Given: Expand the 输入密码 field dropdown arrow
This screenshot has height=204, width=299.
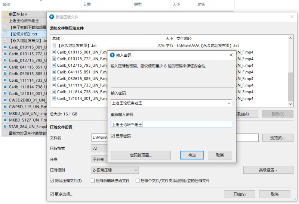Looking at the screenshot, I should [x=229, y=103].
